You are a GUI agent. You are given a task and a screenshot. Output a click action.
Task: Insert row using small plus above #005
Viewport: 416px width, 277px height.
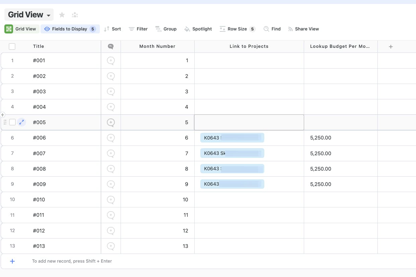point(3,115)
